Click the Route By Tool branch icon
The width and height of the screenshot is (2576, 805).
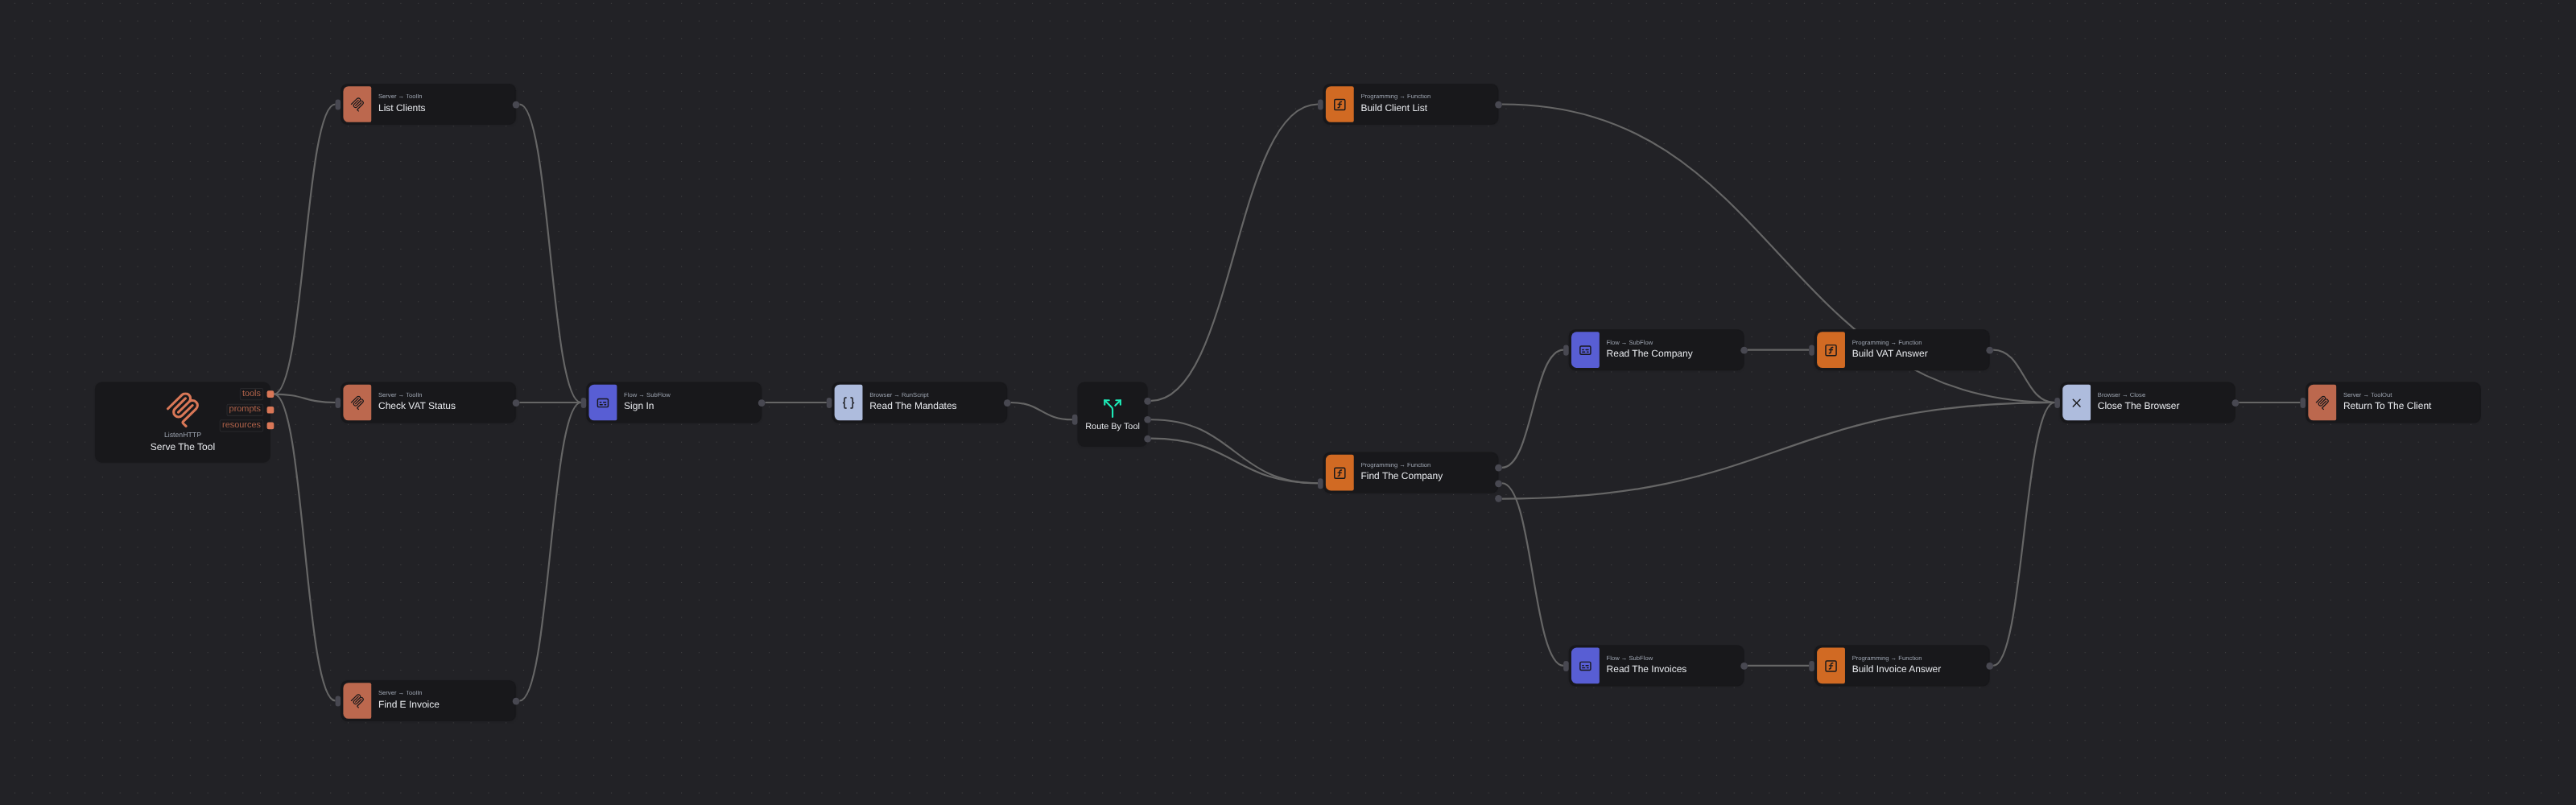1112,407
